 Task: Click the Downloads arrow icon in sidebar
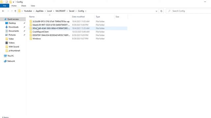coord(7,27)
